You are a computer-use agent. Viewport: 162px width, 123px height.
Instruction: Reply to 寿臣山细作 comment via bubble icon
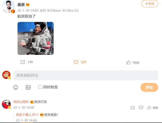tap(141, 107)
